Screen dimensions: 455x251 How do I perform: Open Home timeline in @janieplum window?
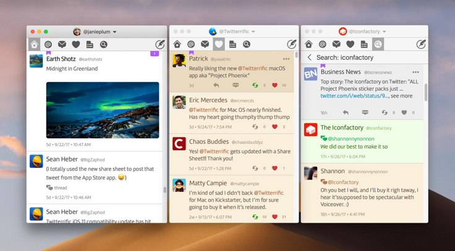click(34, 44)
